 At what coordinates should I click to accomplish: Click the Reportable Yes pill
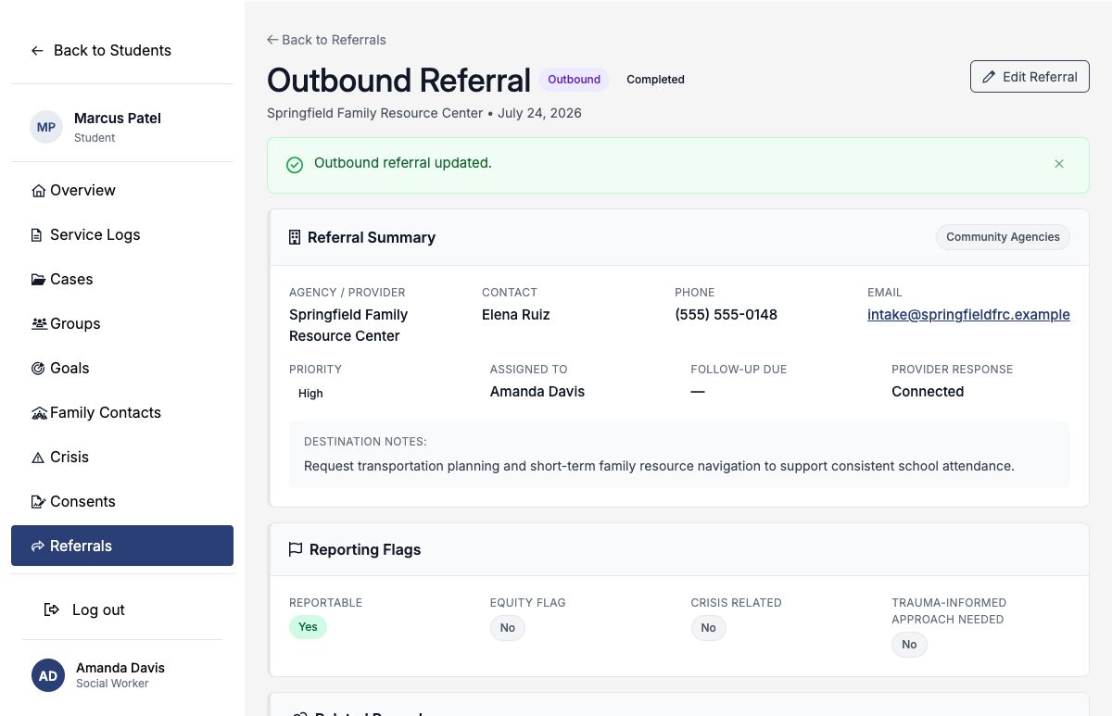click(x=308, y=627)
